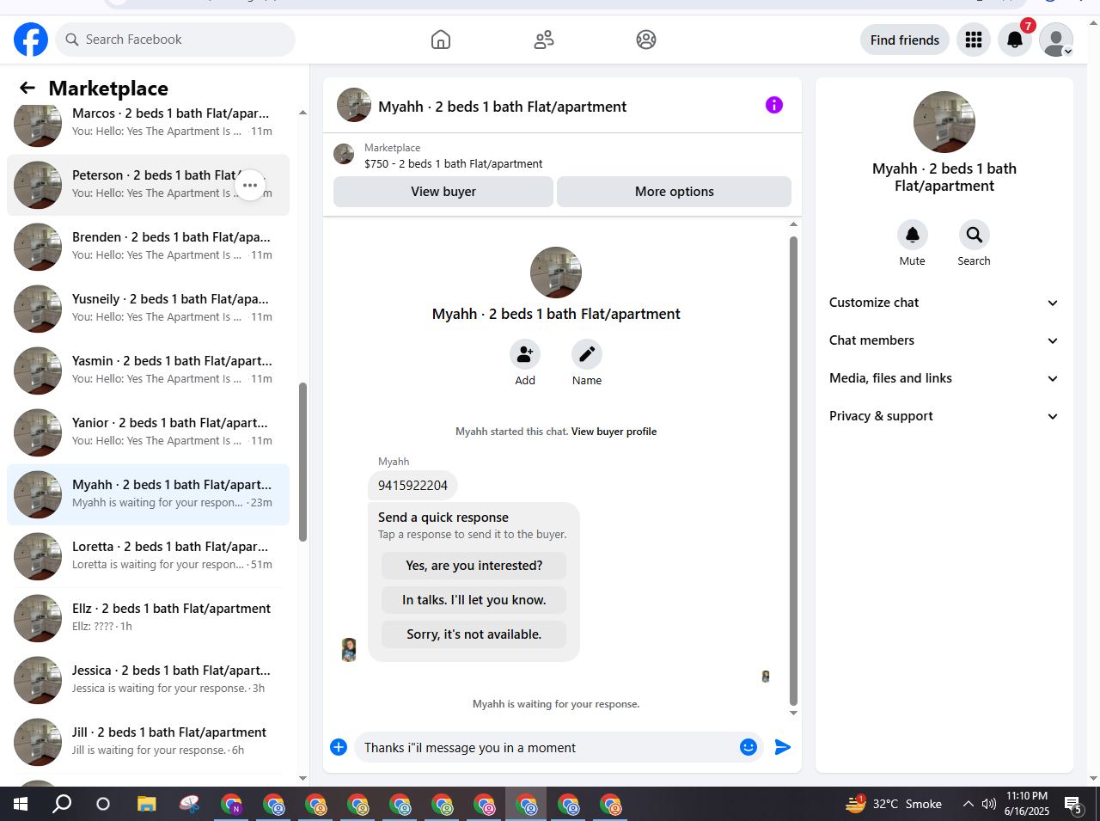Screen dimensions: 1100x821
Task: Edit the chat name with pencil icon
Action: (x=587, y=354)
